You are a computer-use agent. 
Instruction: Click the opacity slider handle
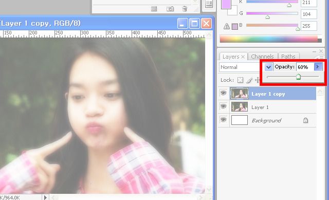(x=298, y=77)
